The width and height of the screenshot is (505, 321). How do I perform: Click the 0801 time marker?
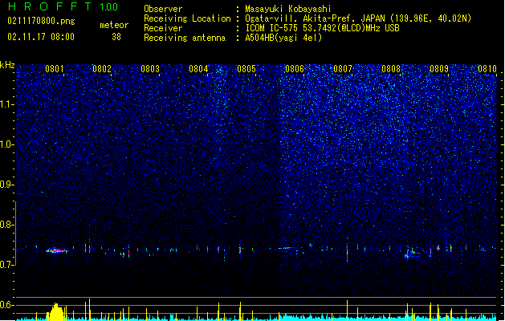tap(55, 69)
